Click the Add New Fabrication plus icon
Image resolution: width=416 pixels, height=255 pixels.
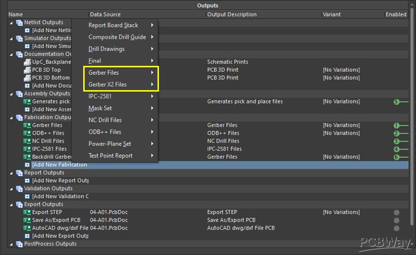[27, 165]
